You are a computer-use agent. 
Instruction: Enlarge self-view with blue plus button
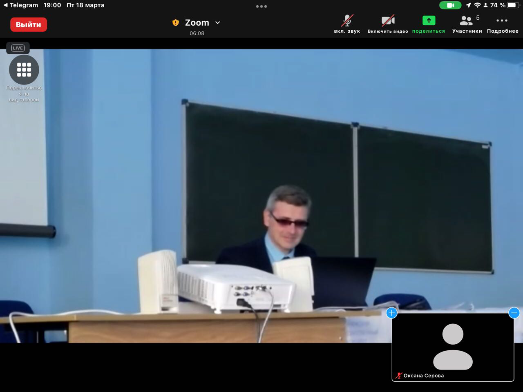point(391,313)
